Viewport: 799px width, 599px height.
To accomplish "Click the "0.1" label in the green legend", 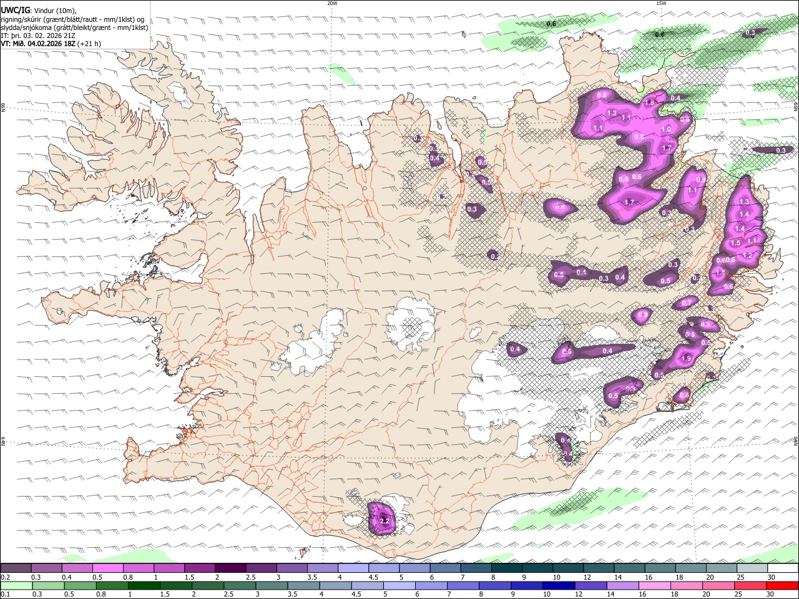I will click(5, 595).
